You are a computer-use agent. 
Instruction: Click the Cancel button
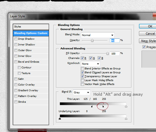[x=148, y=34]
